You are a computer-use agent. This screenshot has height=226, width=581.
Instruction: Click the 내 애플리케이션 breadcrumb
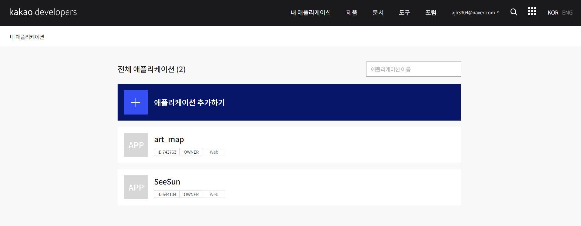point(27,37)
